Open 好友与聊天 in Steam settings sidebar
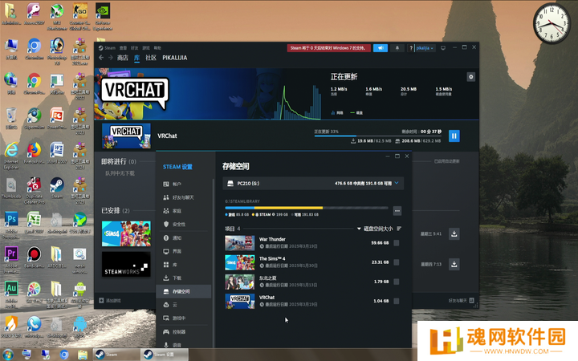This screenshot has height=361, width=578. point(184,197)
